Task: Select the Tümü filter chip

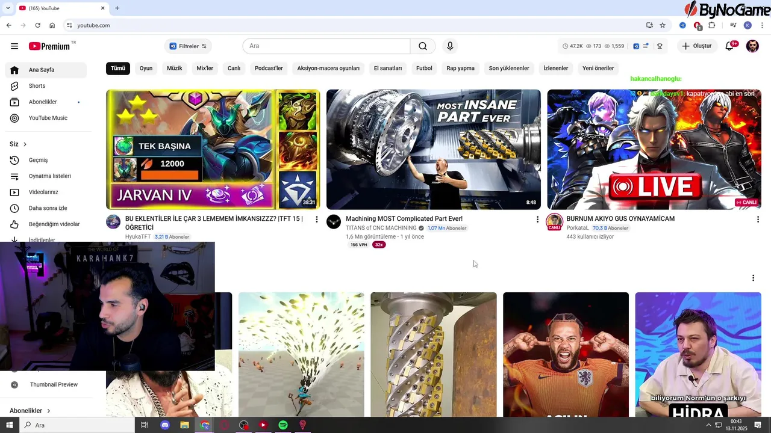Action: 118,68
